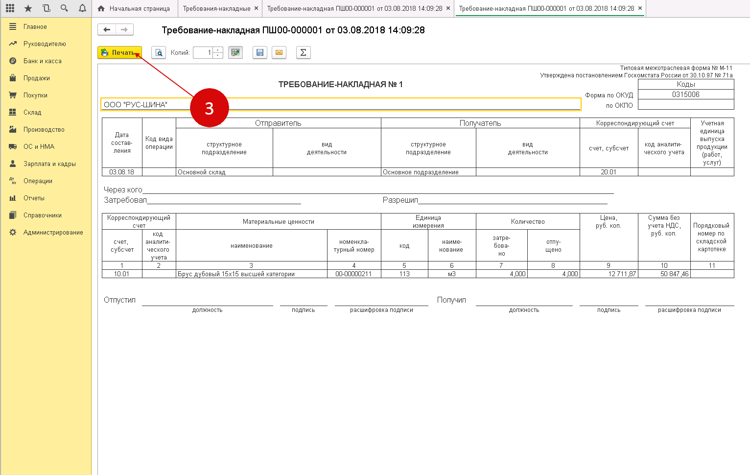This screenshot has width=750, height=475.
Task: Open the sections menu grid icon
Action: tap(10, 8)
